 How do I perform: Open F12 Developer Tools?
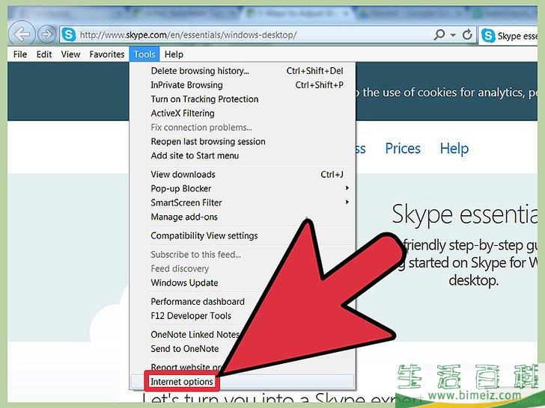pos(191,315)
